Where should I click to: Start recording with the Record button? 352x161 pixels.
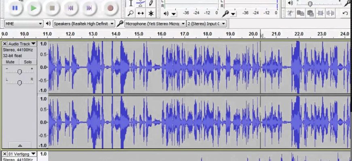click(110, 7)
